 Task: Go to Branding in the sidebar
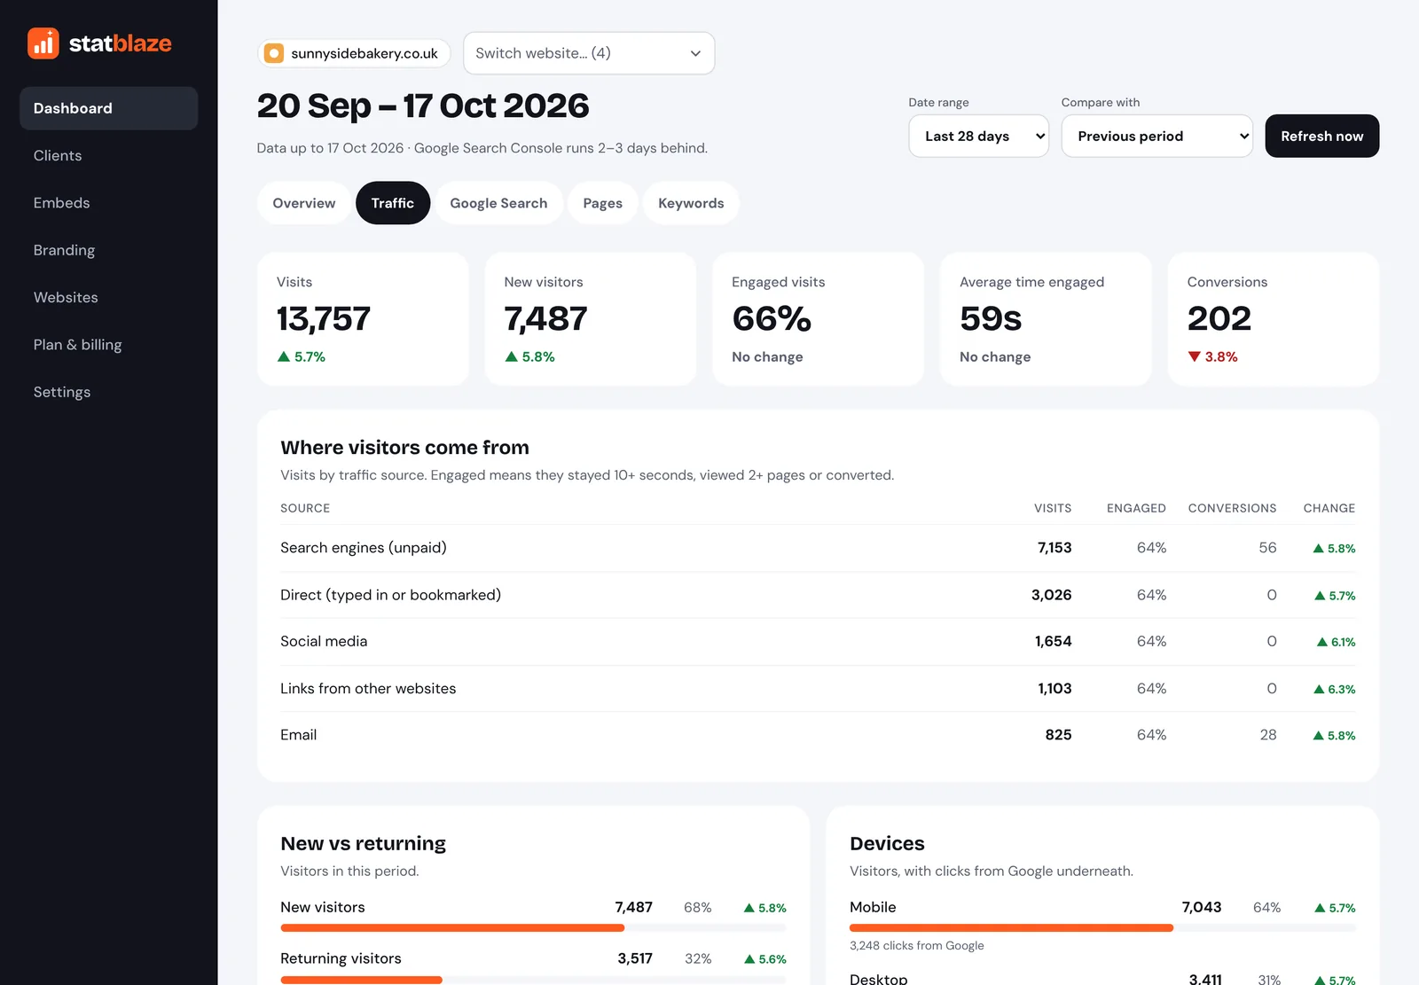(108, 250)
